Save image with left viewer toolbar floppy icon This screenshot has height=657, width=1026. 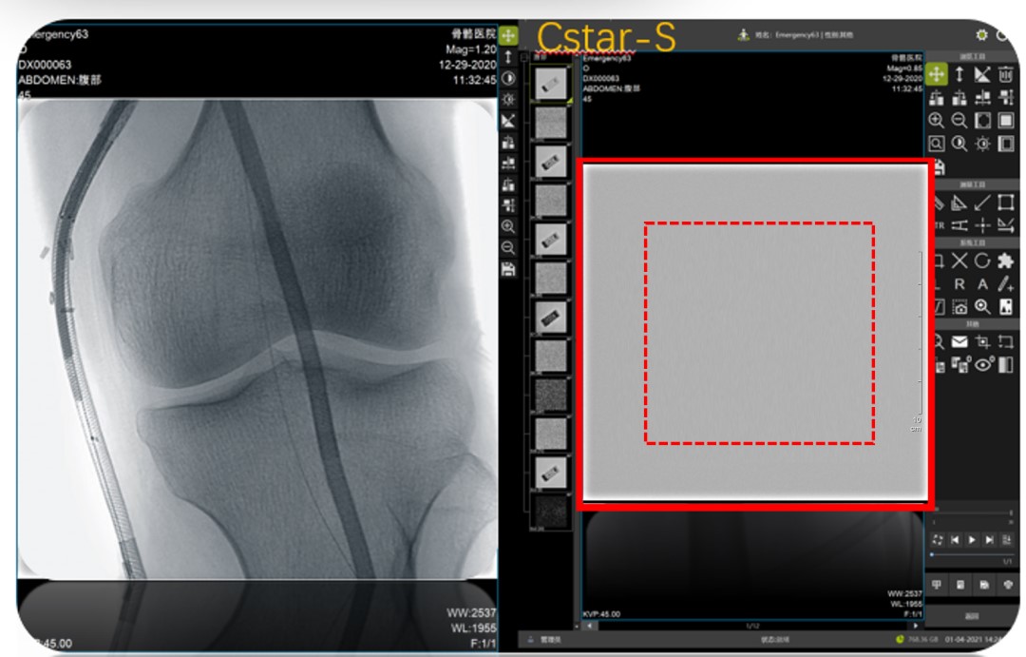point(508,269)
